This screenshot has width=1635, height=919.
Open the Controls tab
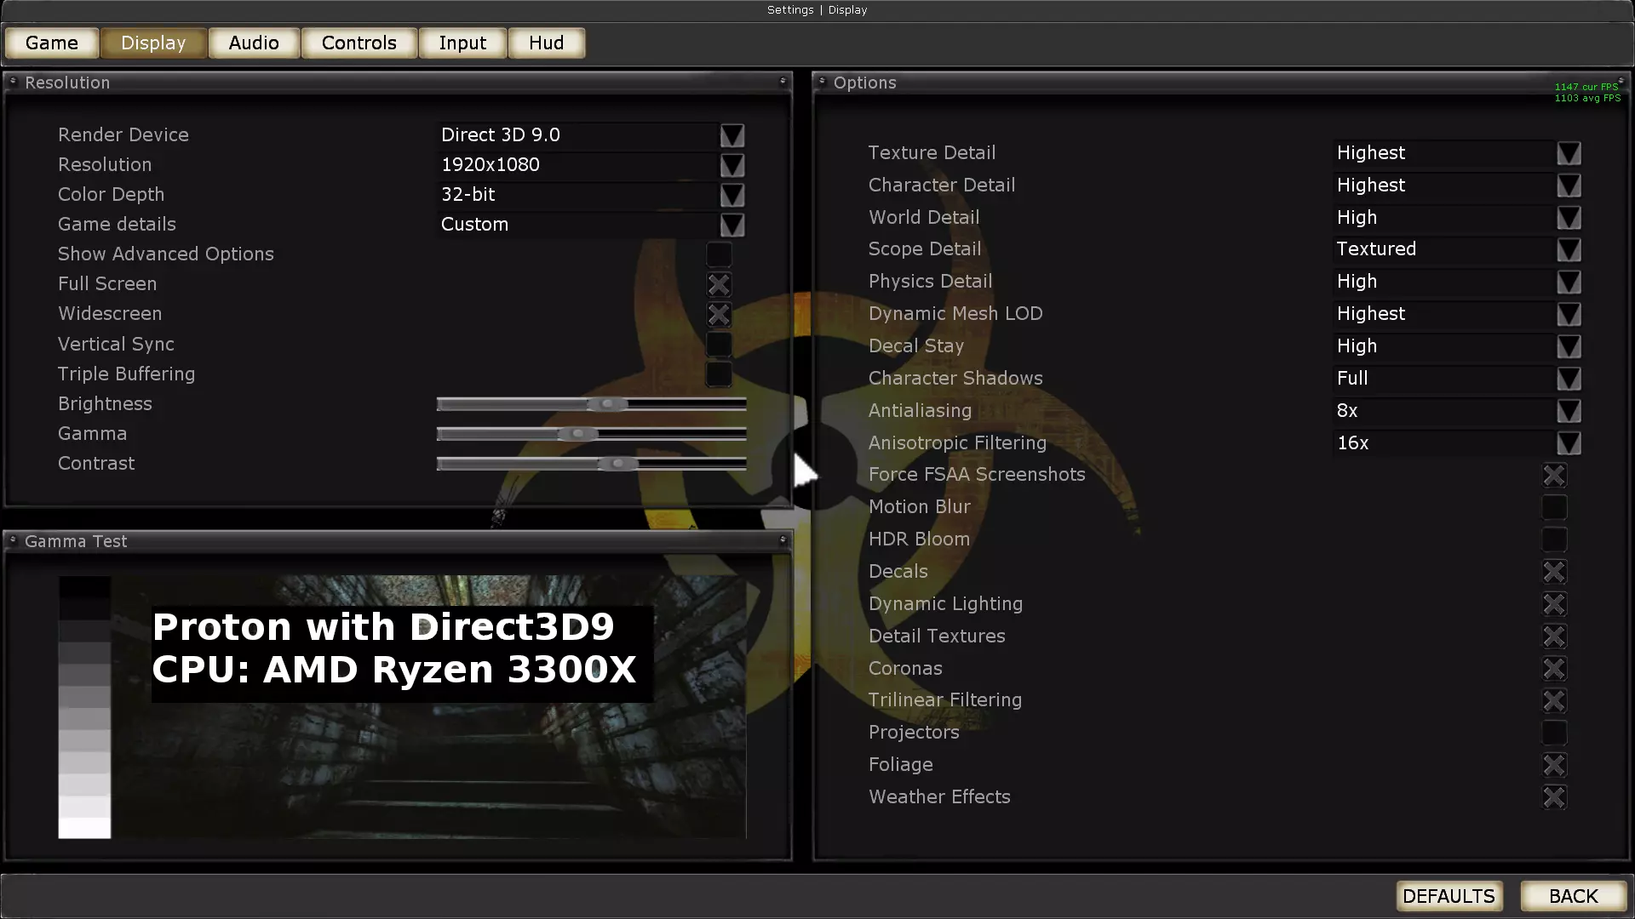359,43
